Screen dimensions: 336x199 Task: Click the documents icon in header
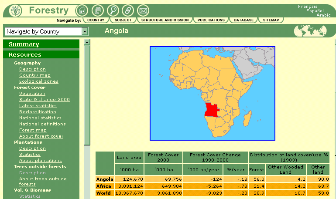97,11
